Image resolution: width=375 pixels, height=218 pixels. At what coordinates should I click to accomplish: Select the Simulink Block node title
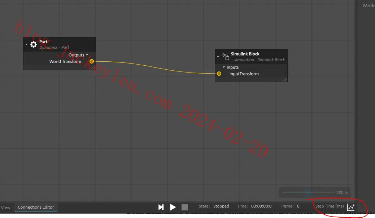(245, 54)
